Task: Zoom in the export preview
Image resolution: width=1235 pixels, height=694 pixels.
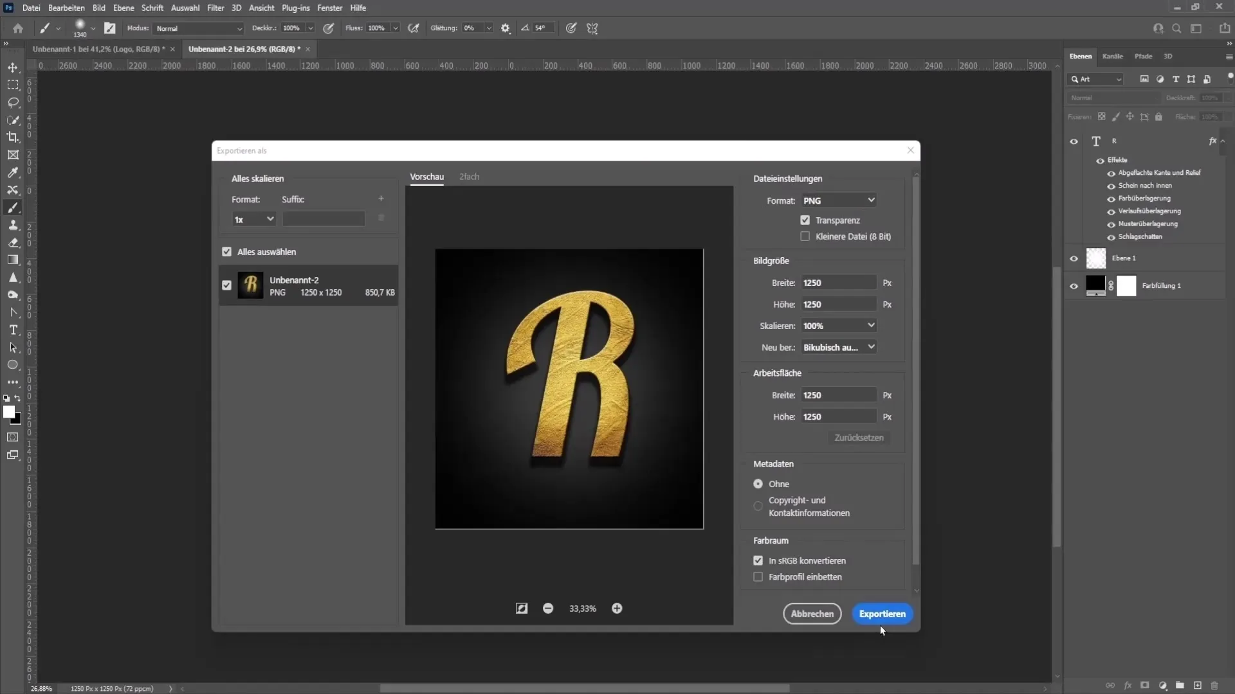Action: [617, 609]
